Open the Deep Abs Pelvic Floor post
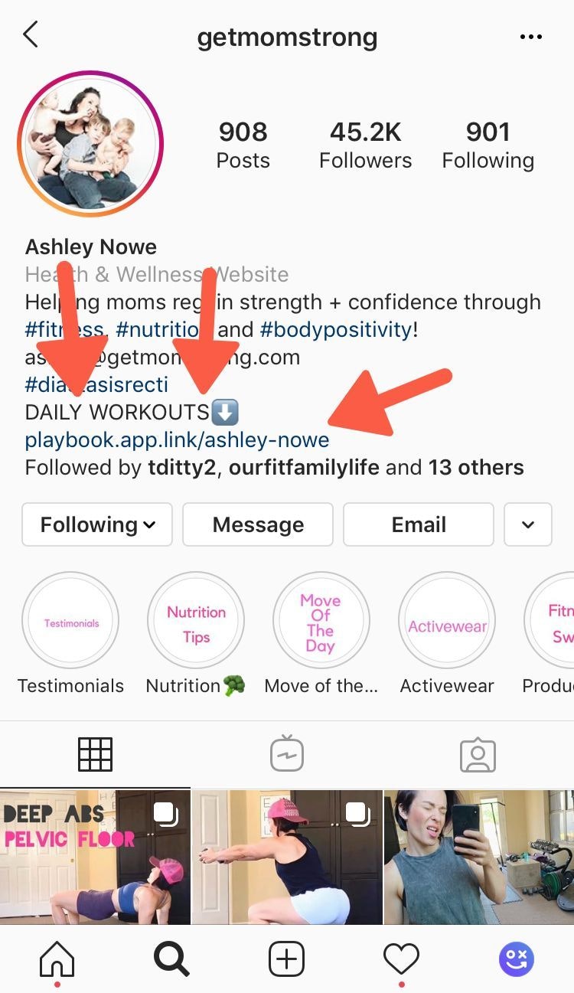The image size is (574, 993). (95, 856)
